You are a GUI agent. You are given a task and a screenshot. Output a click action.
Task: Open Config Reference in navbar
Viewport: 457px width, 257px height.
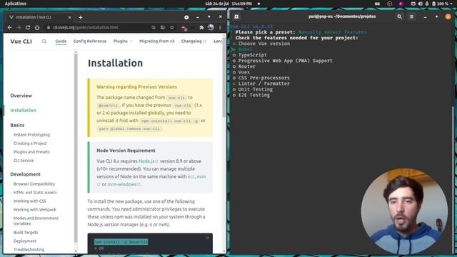coord(90,41)
